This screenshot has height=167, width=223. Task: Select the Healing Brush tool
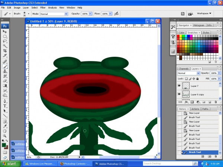tap(5, 62)
